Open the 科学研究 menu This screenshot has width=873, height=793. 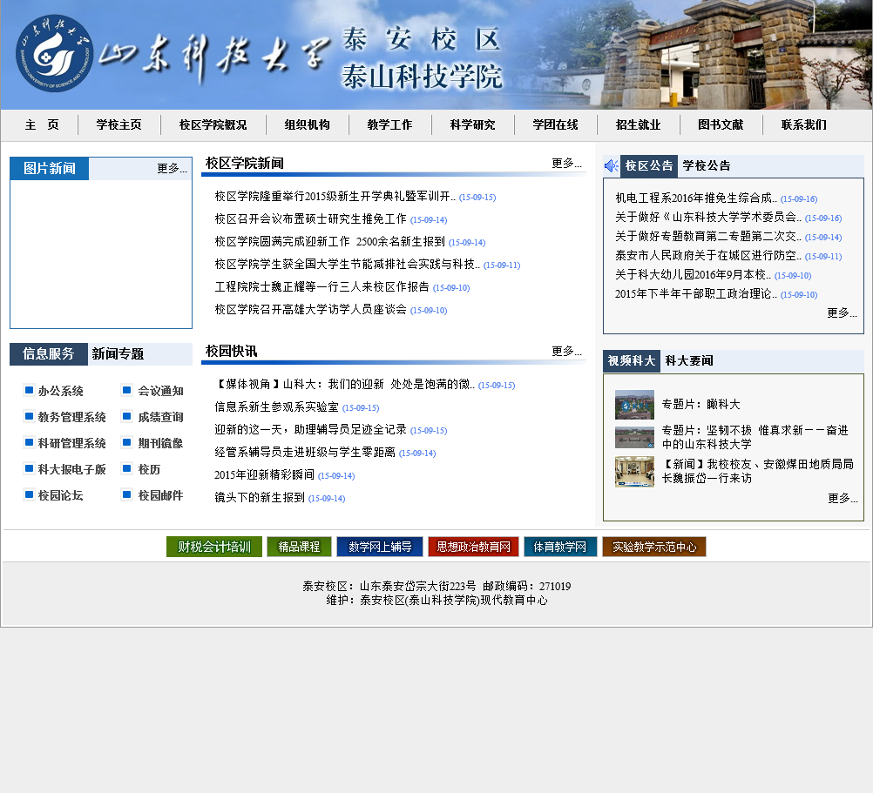[473, 125]
